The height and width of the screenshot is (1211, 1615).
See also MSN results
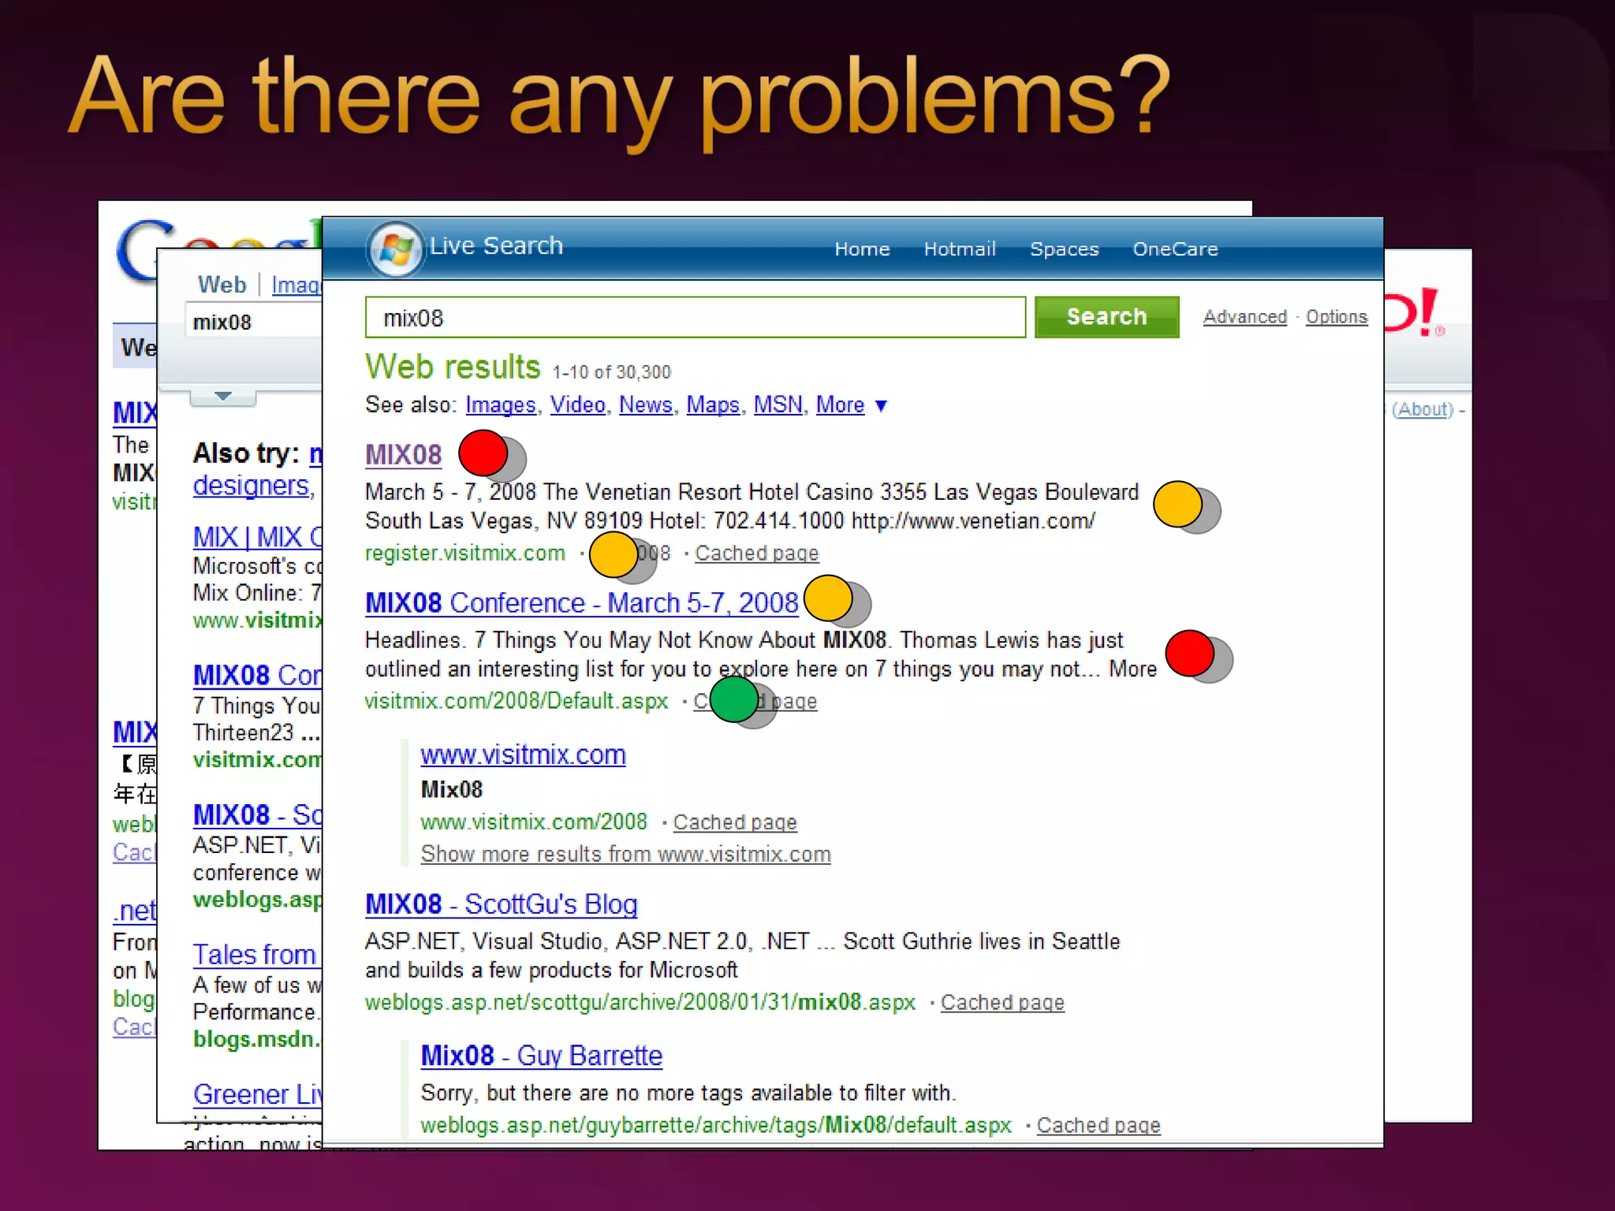point(778,405)
